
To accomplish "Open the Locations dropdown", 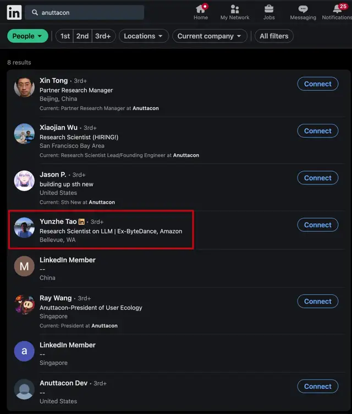I will point(143,36).
